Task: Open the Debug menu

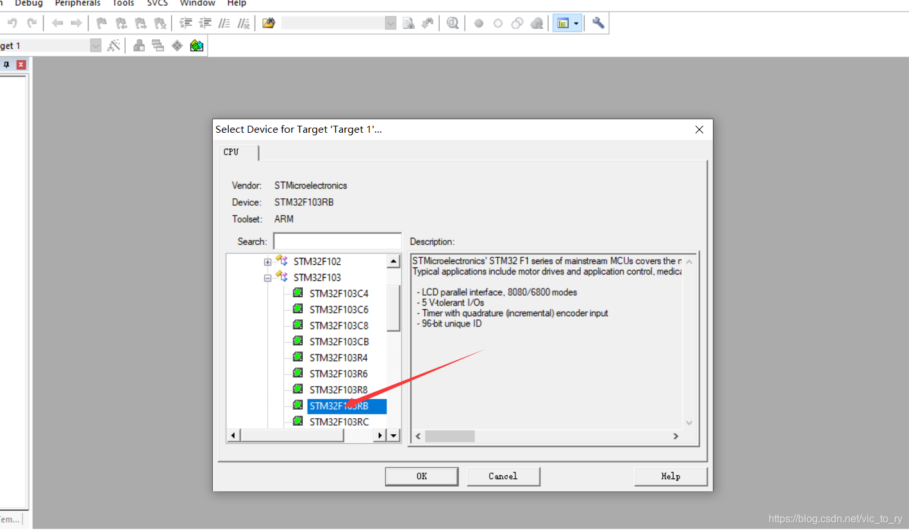Action: tap(29, 3)
